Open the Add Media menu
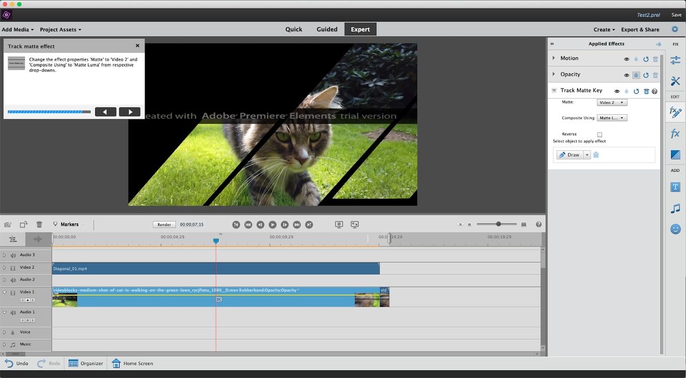Screen dimensions: 686x378 tap(17, 29)
